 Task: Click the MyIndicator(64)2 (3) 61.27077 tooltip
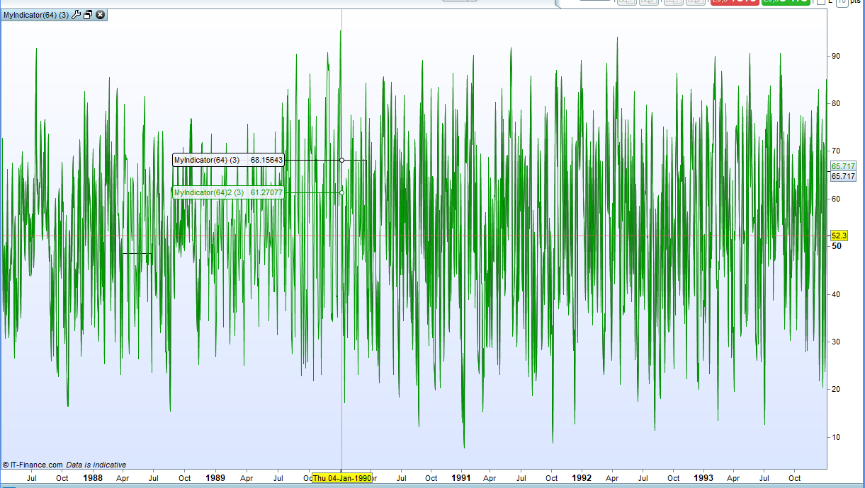pos(228,193)
